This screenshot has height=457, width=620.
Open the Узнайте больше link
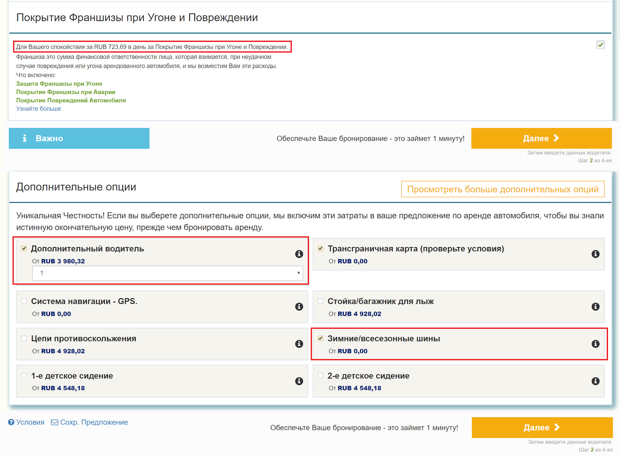pyautogui.click(x=38, y=109)
